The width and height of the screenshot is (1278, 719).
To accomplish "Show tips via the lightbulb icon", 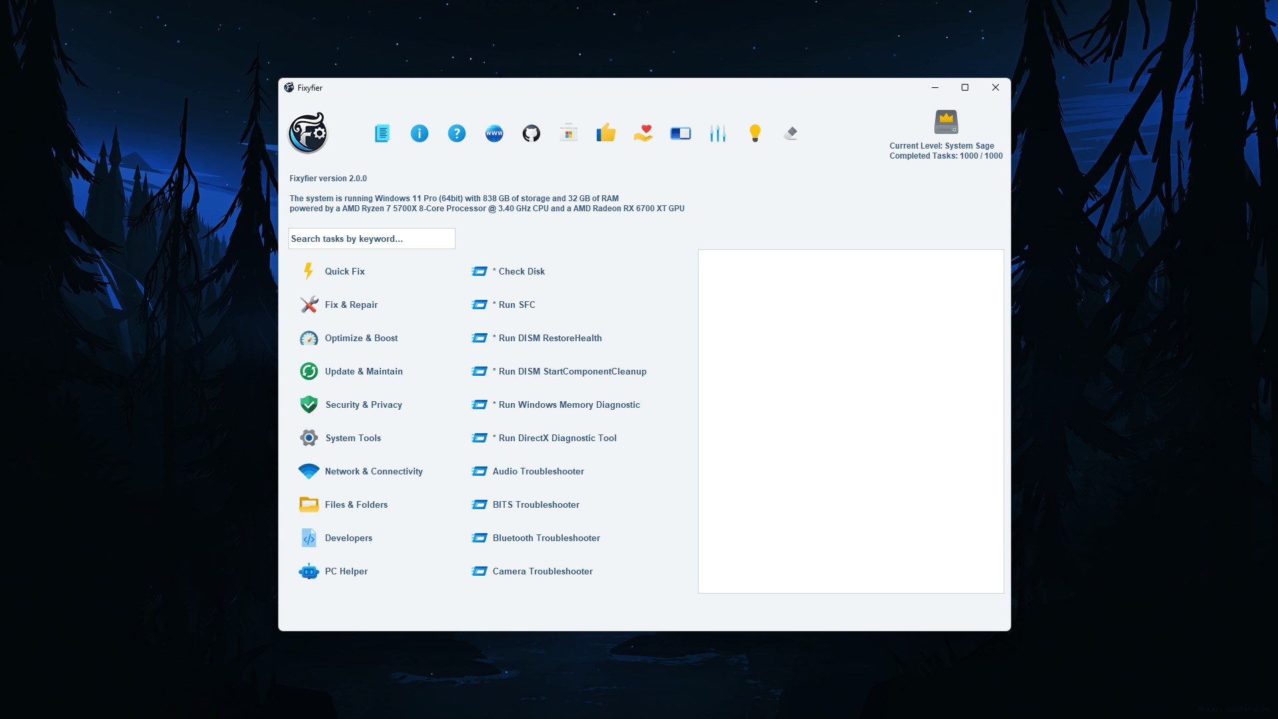I will coord(755,133).
